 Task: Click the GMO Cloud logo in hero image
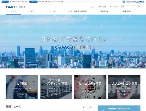73,47
